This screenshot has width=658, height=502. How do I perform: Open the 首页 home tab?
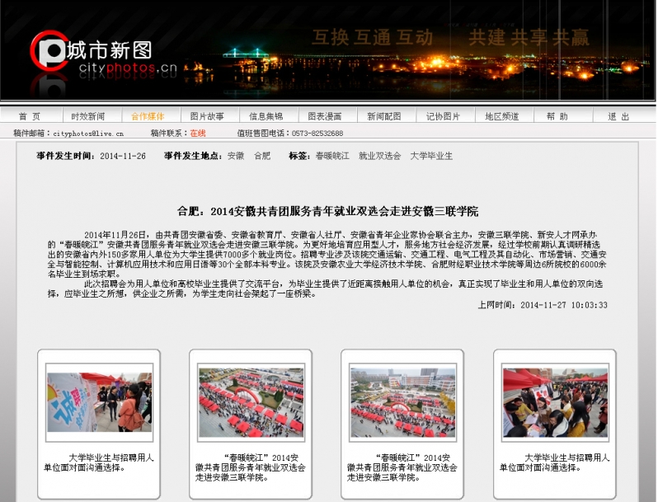pos(29,116)
